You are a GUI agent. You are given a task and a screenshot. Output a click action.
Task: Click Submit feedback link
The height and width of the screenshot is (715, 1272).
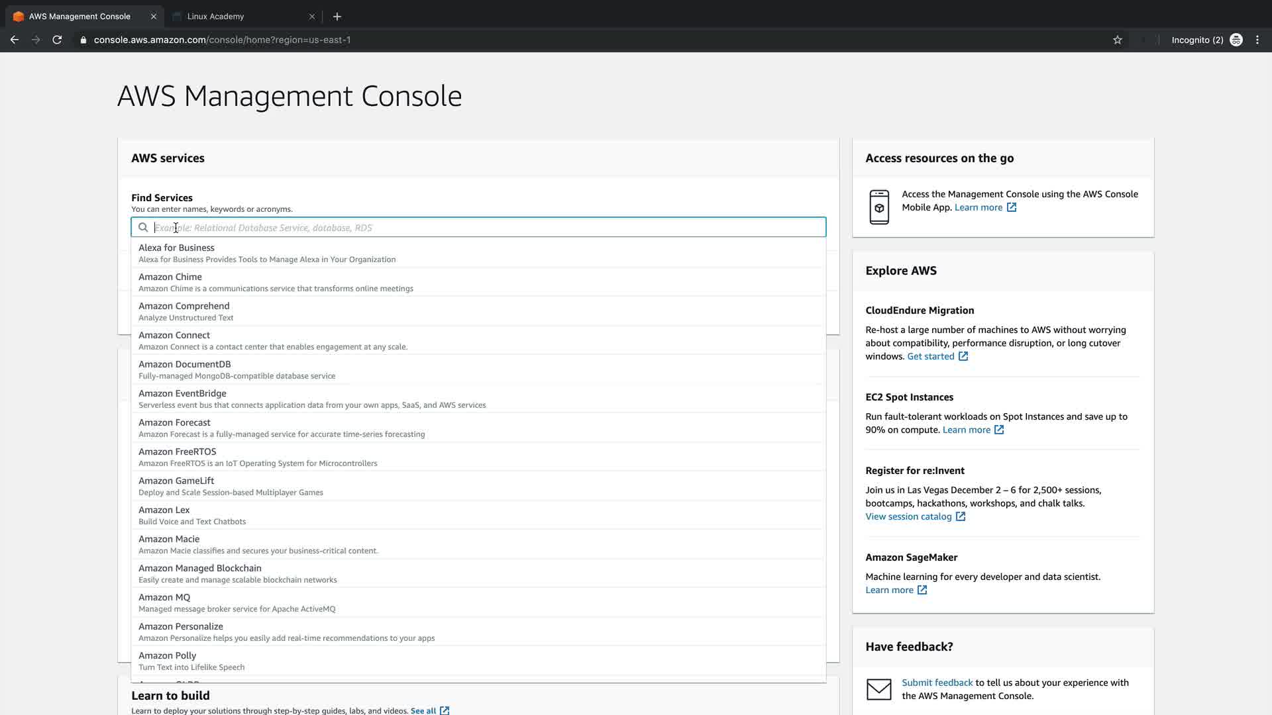[x=937, y=683]
